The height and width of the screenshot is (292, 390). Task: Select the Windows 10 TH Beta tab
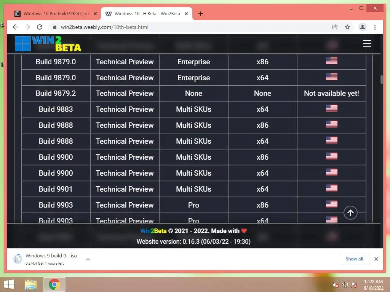pos(147,14)
